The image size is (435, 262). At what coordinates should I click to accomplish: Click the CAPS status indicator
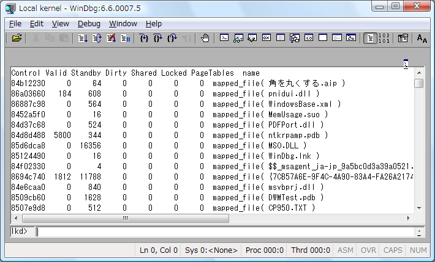coord(393,250)
